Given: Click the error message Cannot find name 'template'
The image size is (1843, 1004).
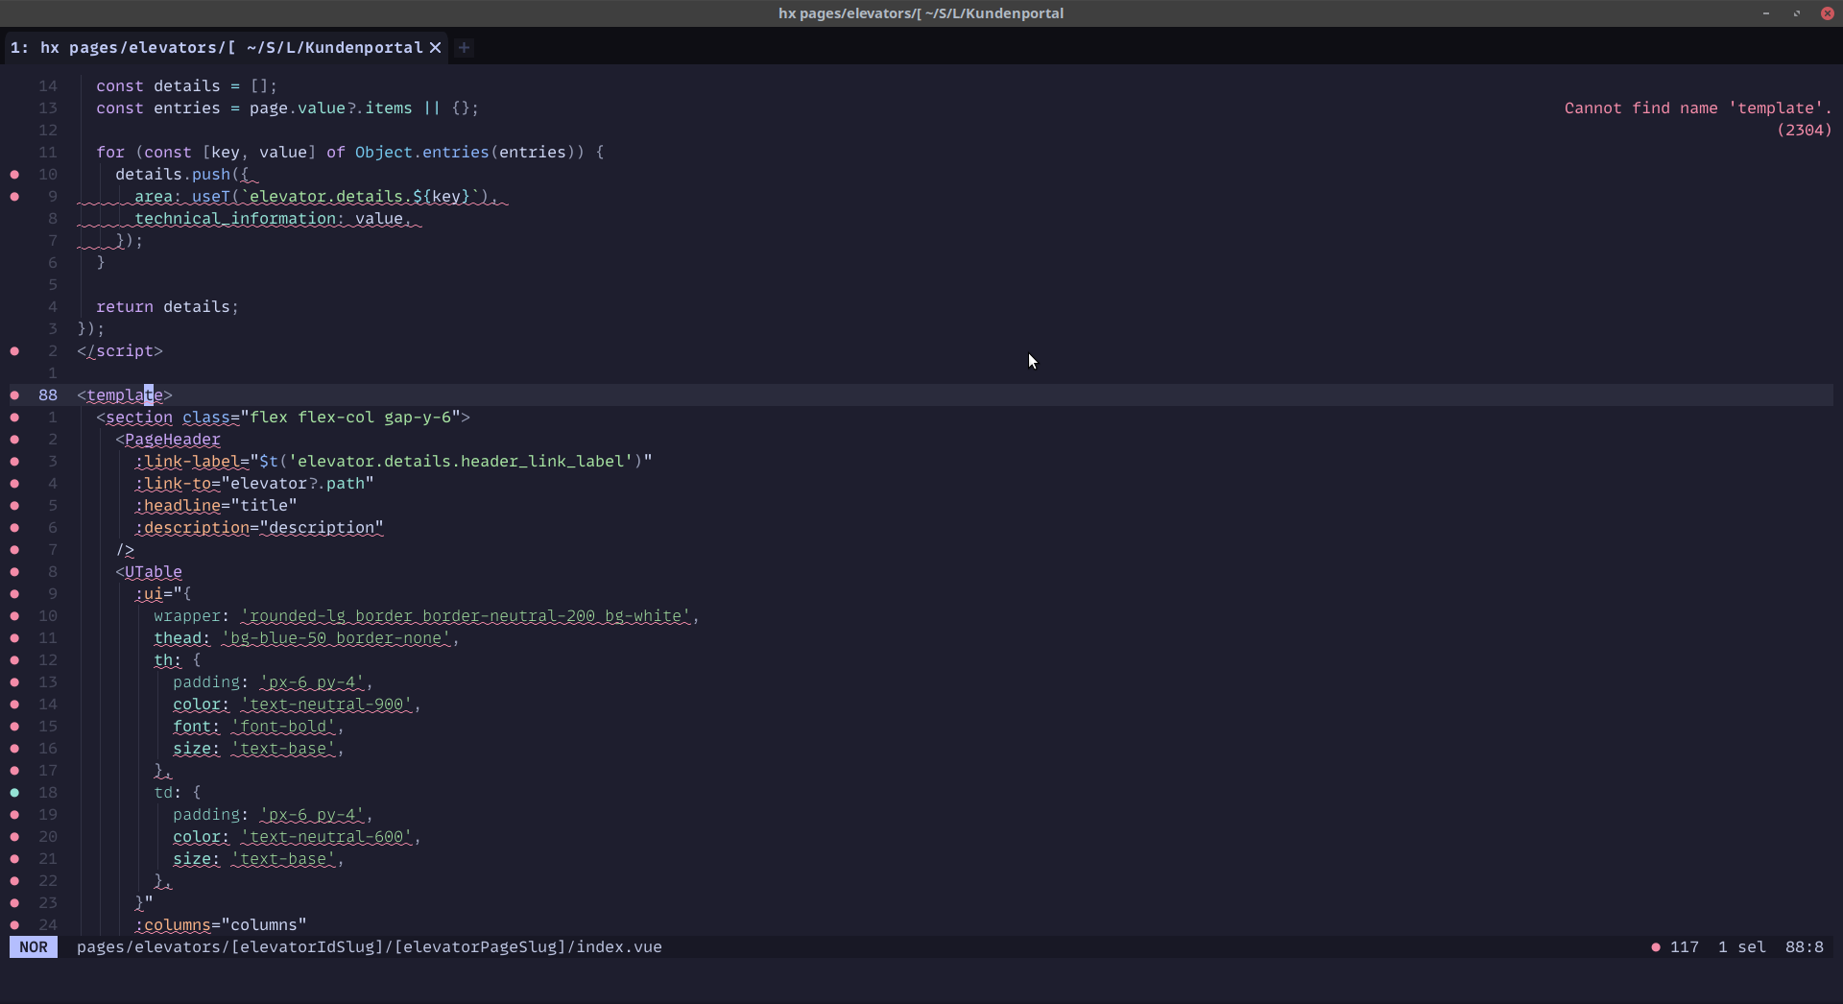Looking at the screenshot, I should click(1698, 108).
